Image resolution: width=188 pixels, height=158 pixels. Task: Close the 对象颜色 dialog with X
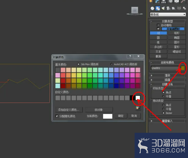[x=139, y=56]
